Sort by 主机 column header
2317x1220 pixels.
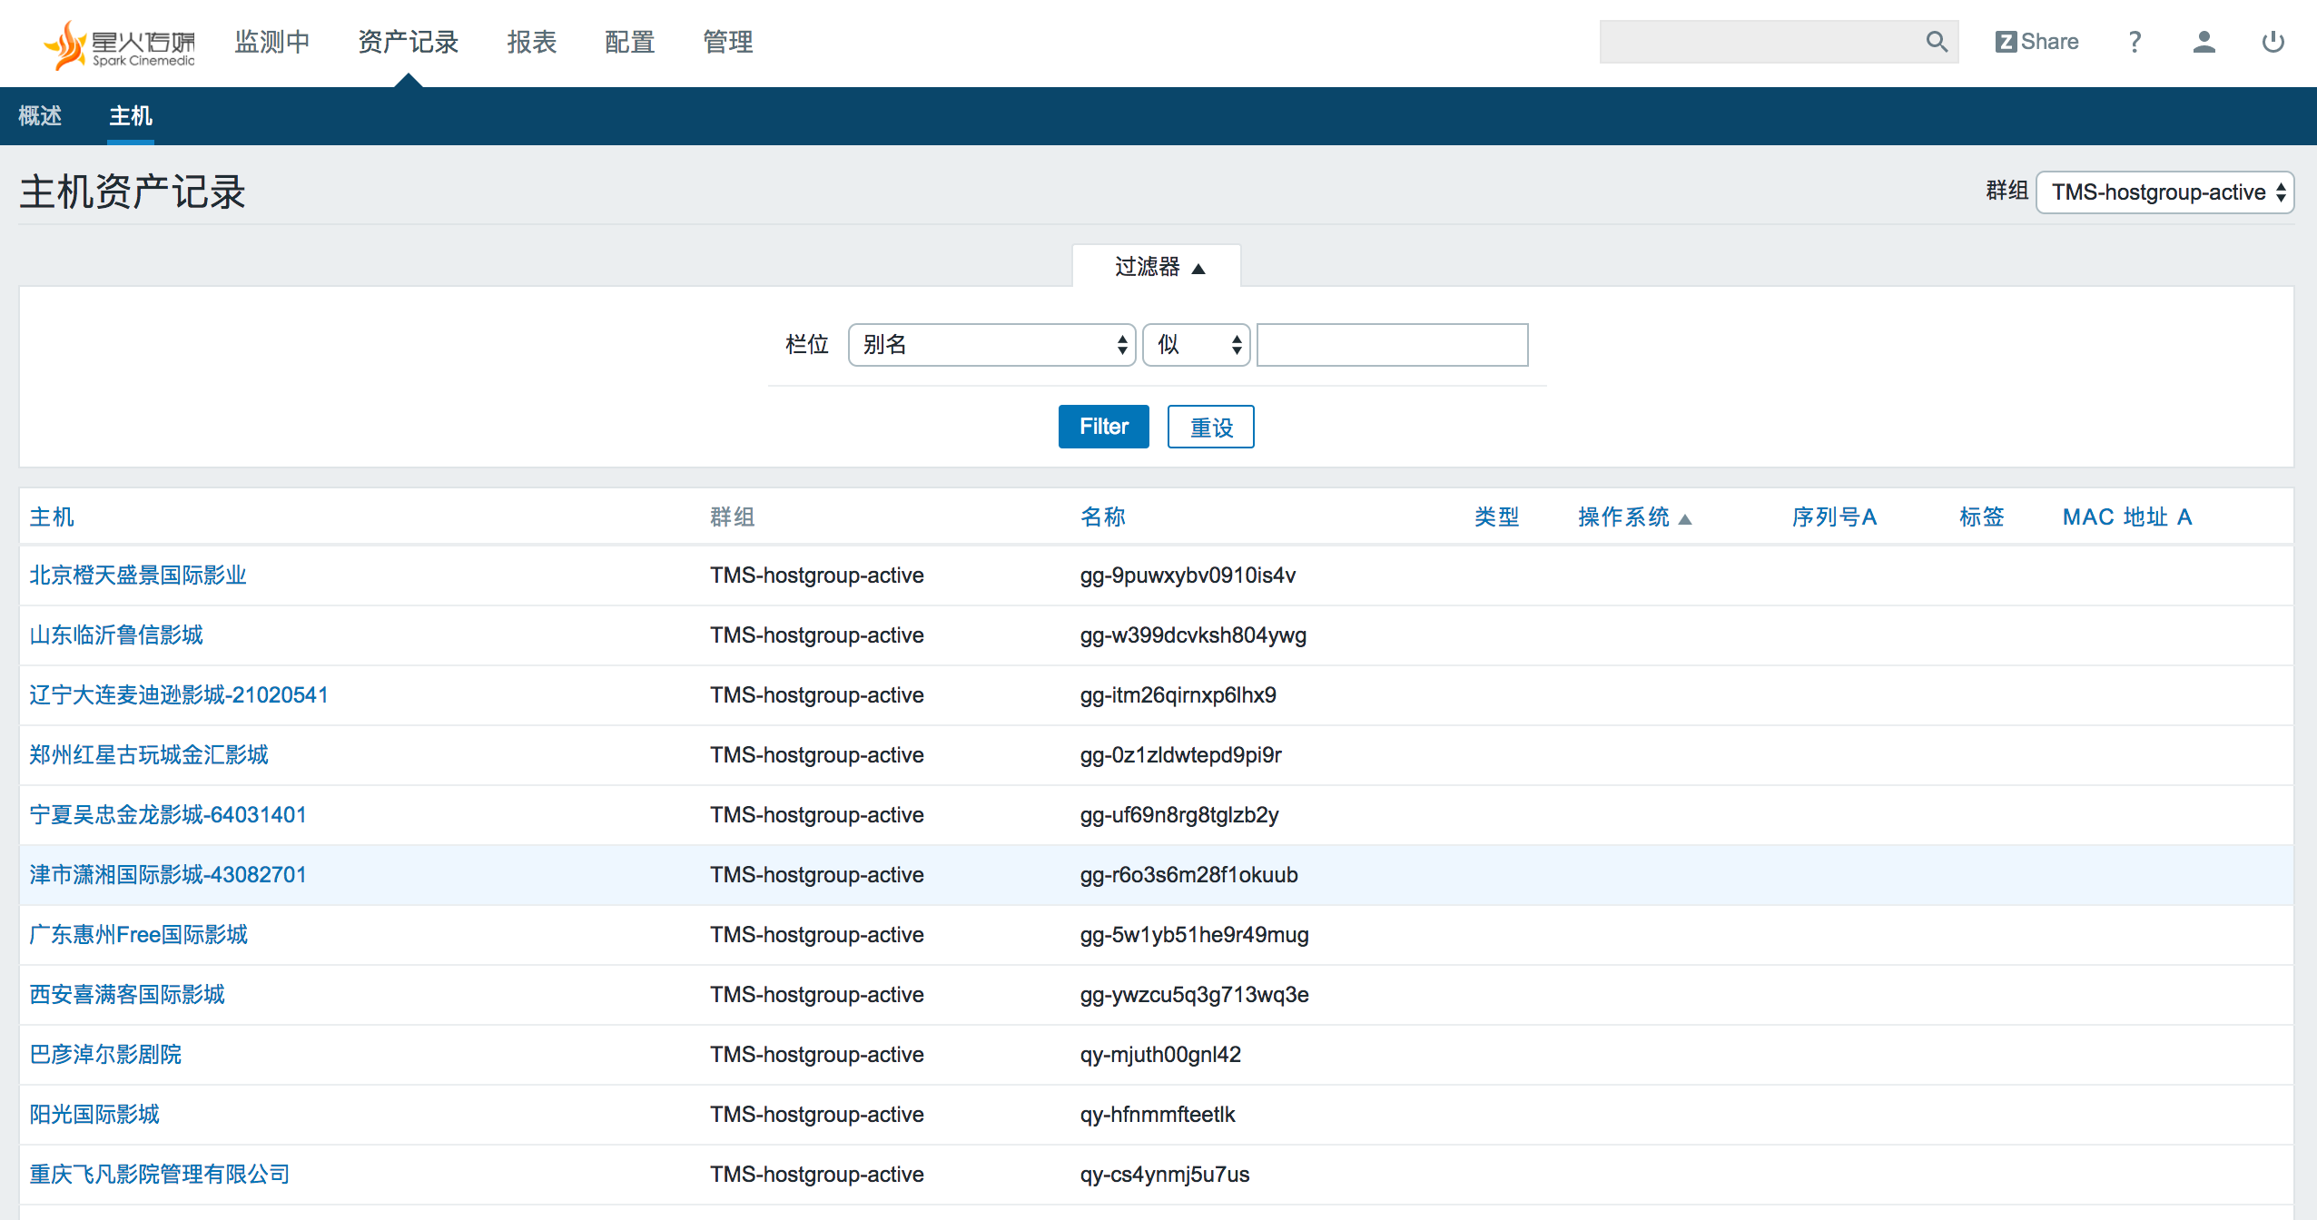click(x=52, y=517)
